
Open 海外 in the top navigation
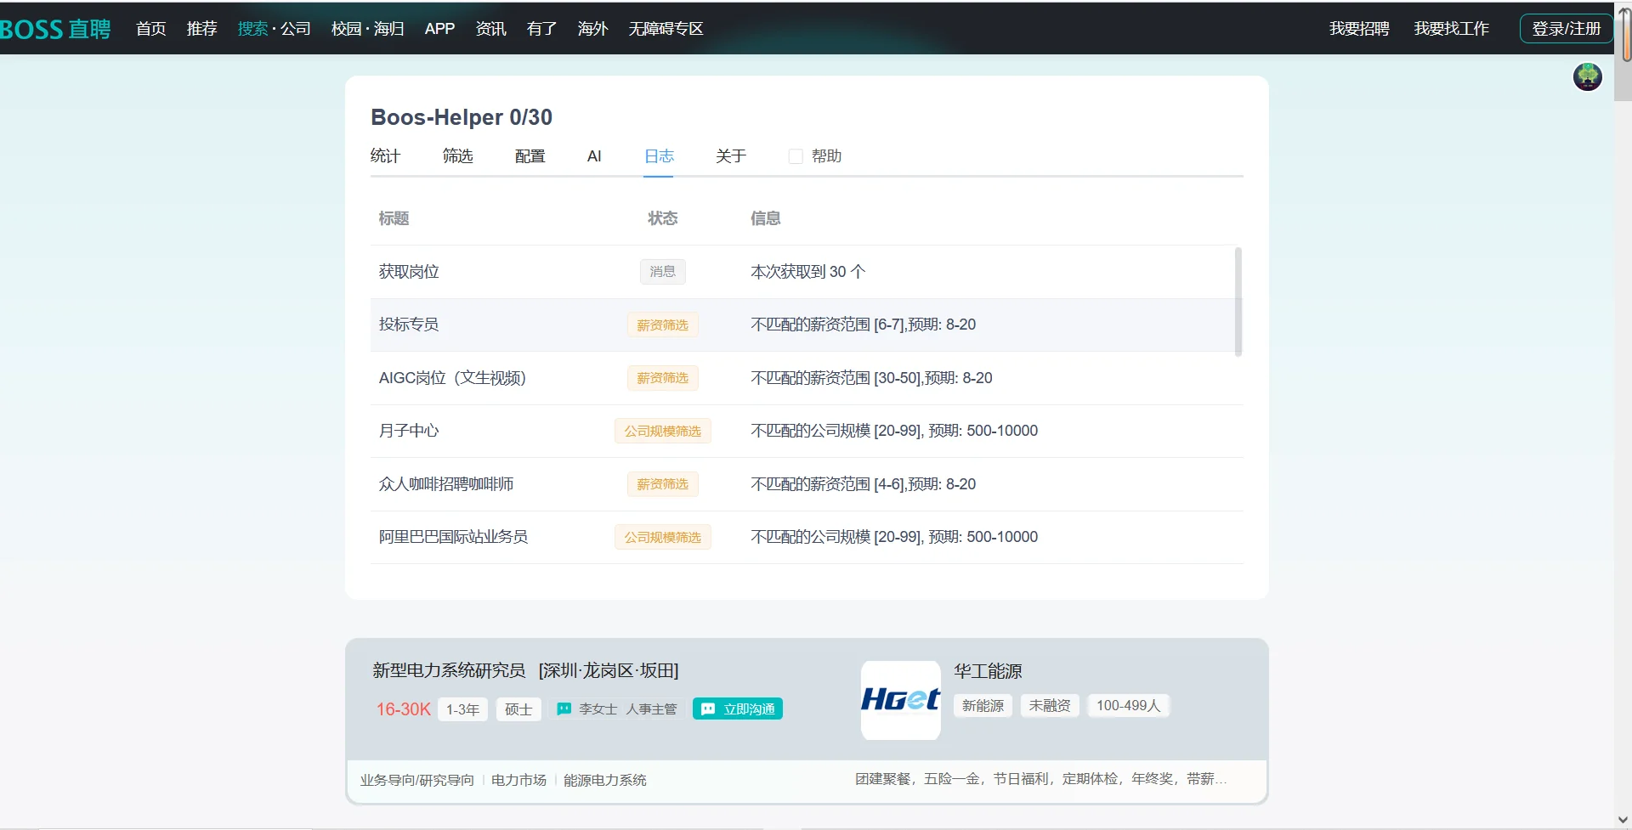tap(592, 29)
